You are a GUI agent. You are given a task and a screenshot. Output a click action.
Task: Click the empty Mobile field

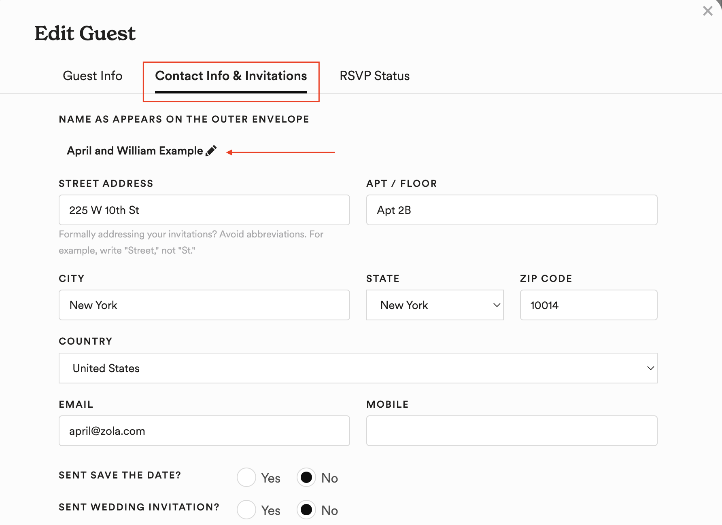[x=512, y=431]
